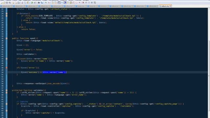The height and width of the screenshot is (118, 210).
Task: Toggle Show All Characters icon
Action: click(x=62, y=3)
